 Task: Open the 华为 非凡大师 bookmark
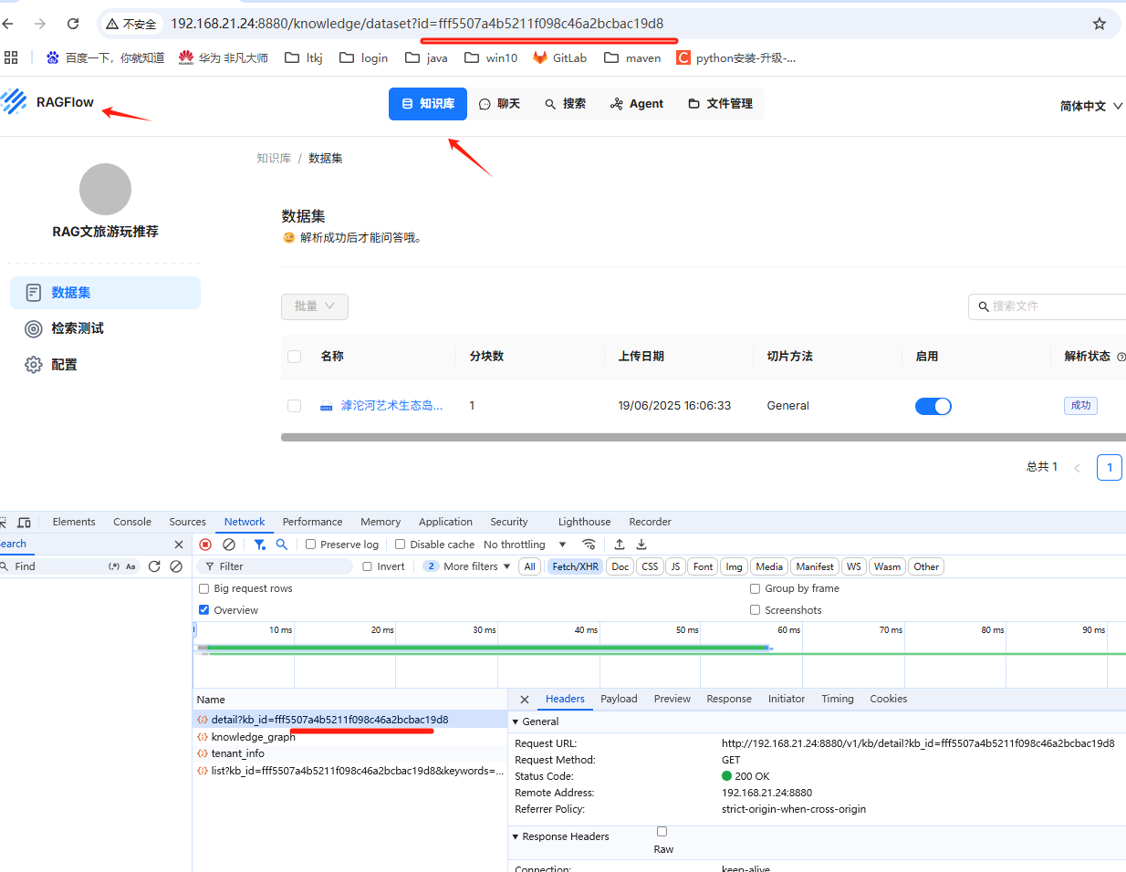tap(223, 57)
